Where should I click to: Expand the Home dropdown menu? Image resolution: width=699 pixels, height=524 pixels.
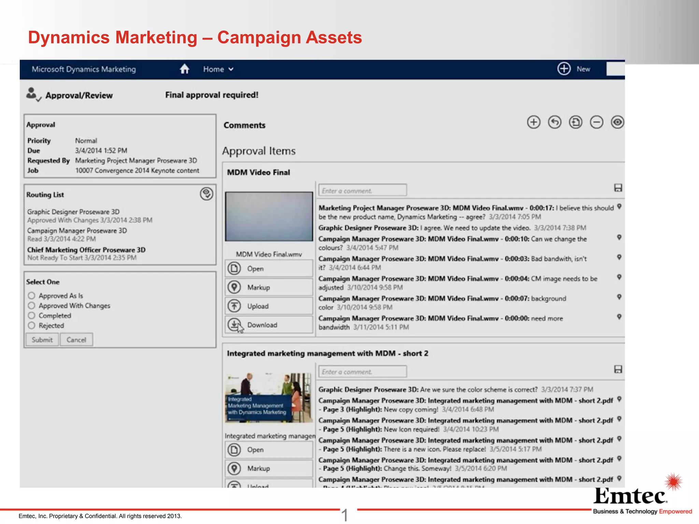(x=218, y=69)
